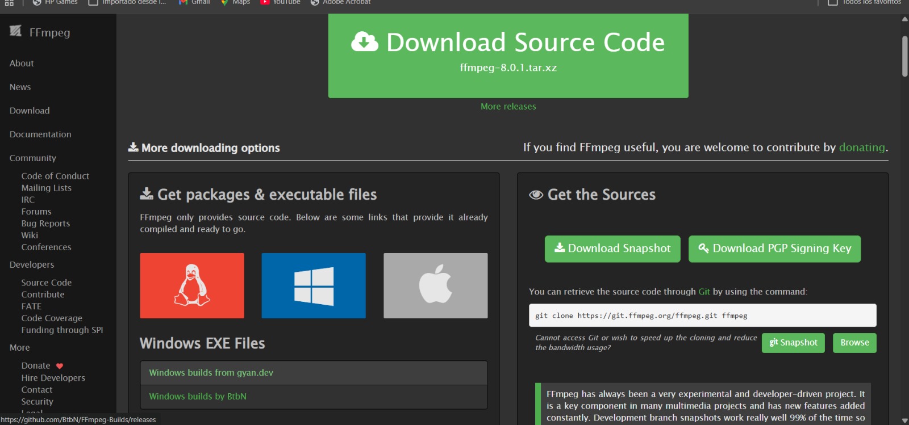This screenshot has height=425, width=909.
Task: Open the Documentation sidebar menu item
Action: [x=40, y=134]
